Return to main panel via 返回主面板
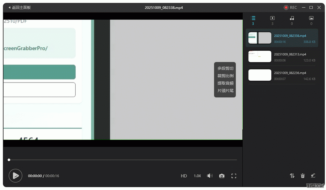The image size is (326, 190). tap(20, 8)
